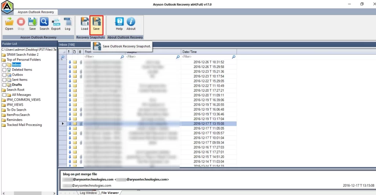Click envelope icon of 2016-12-23 T 15:21:36 row
The height and width of the screenshot is (195, 376).
[75, 72]
